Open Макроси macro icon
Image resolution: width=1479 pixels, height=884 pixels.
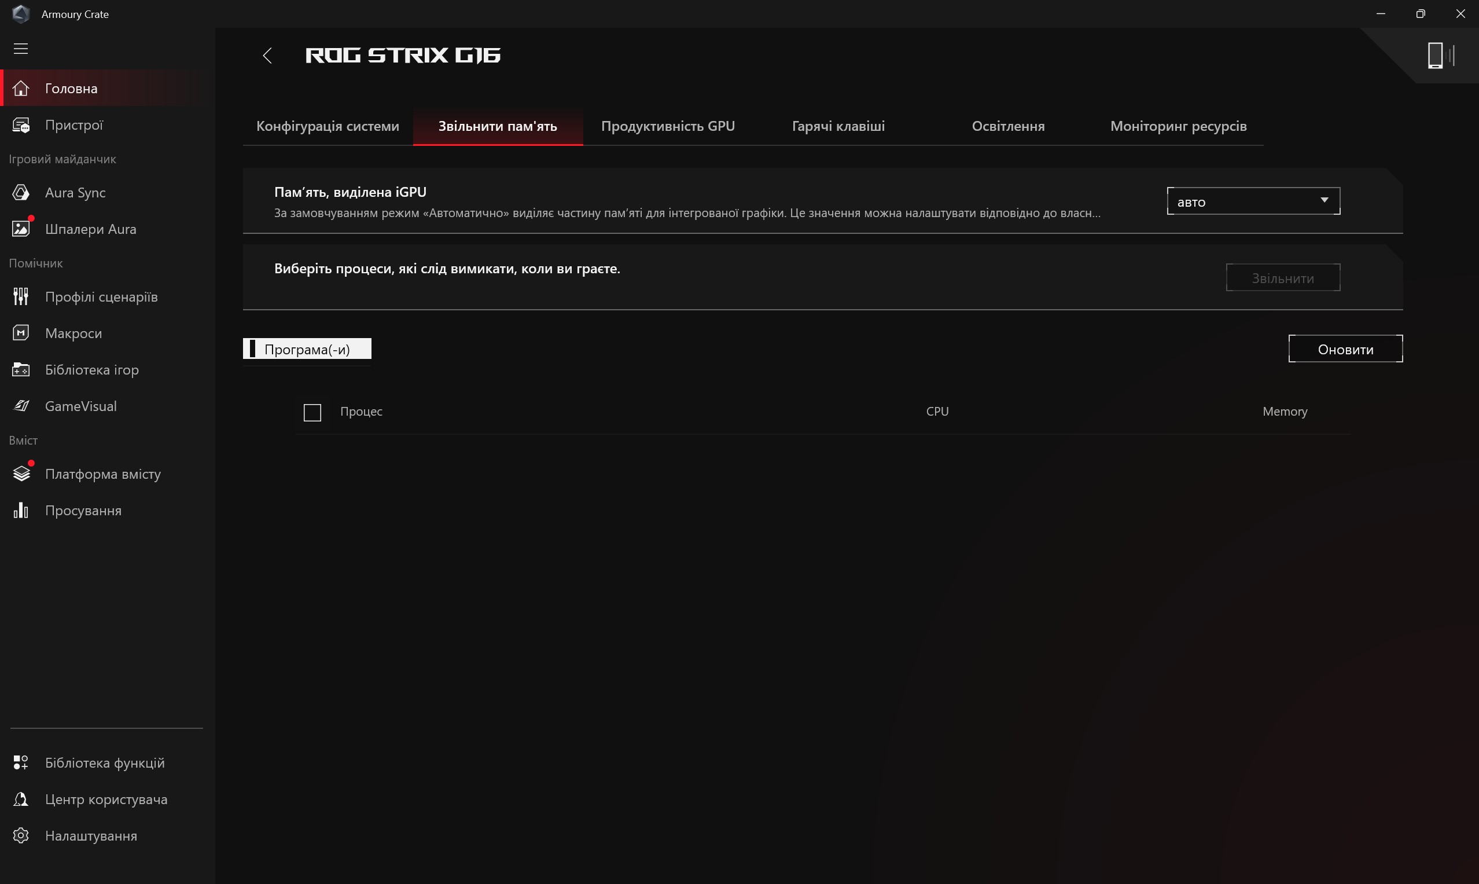coord(21,333)
